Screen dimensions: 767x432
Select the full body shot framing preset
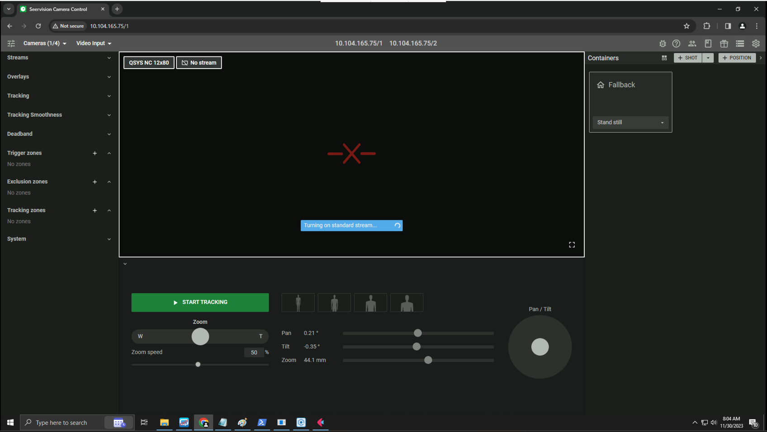point(298,302)
